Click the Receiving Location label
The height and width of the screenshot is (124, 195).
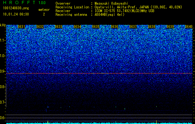[x=72, y=7]
